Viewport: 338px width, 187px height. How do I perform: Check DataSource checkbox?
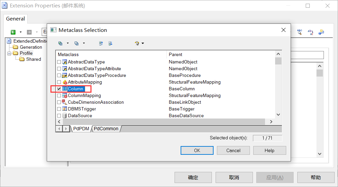point(59,115)
